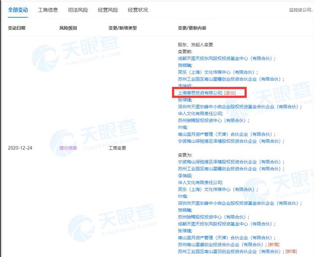Open 张瑛婕 link under 变更为
Image resolution: width=314 pixels, height=257 pixels.
point(185,231)
